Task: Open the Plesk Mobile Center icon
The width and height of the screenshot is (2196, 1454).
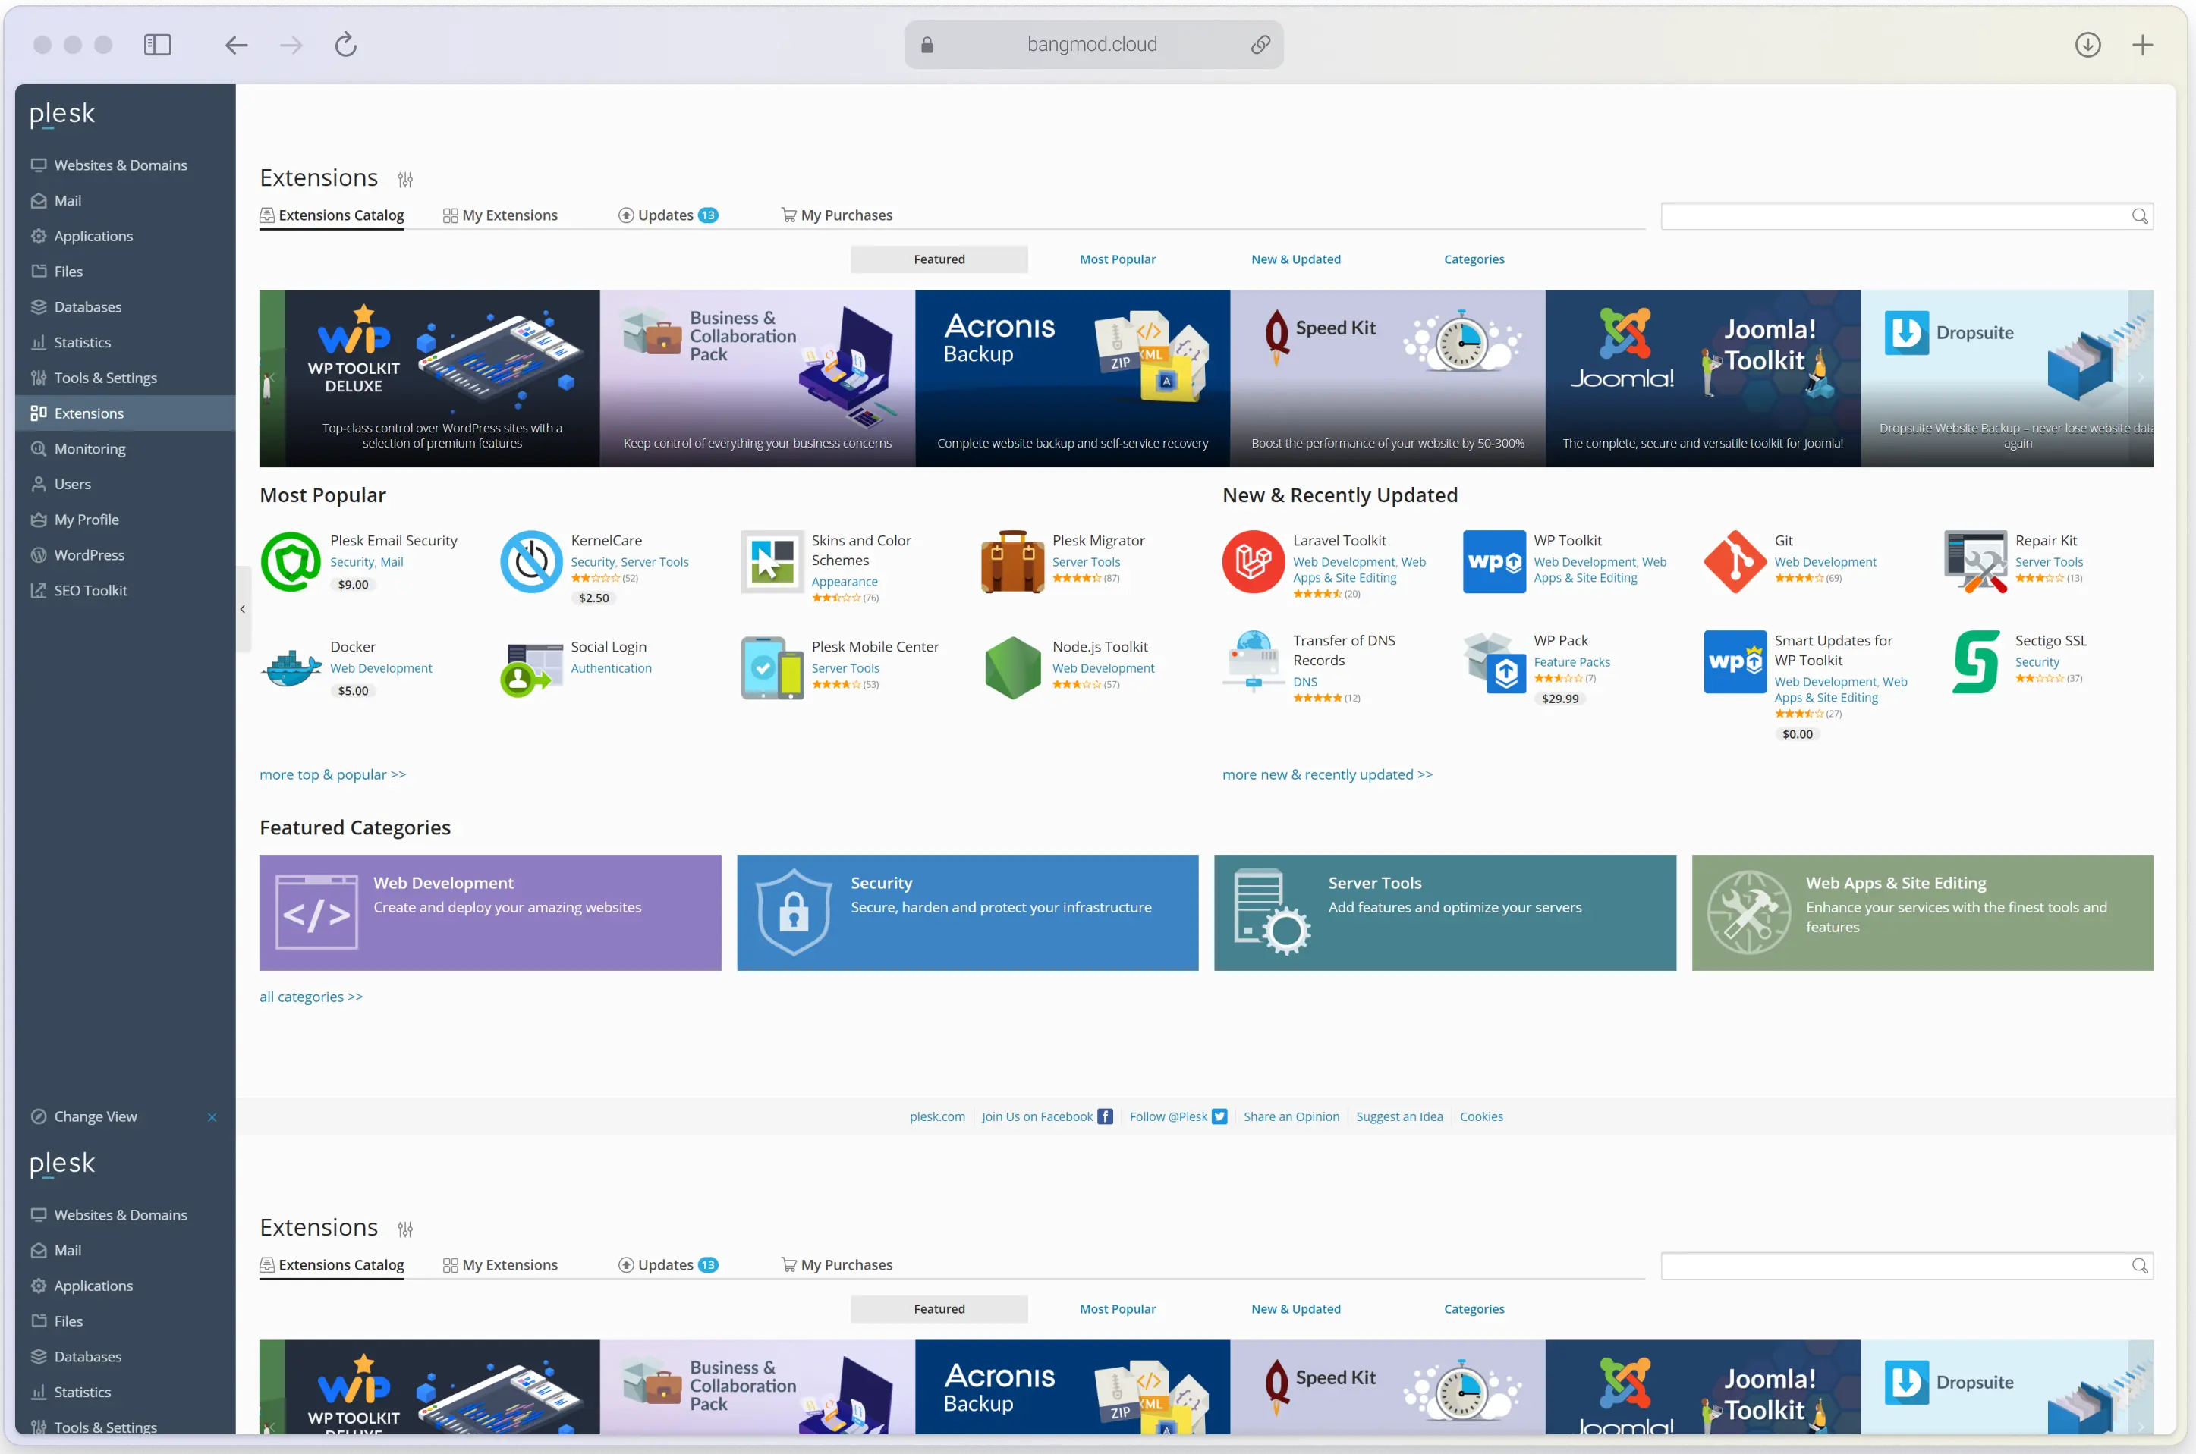Action: coord(772,667)
